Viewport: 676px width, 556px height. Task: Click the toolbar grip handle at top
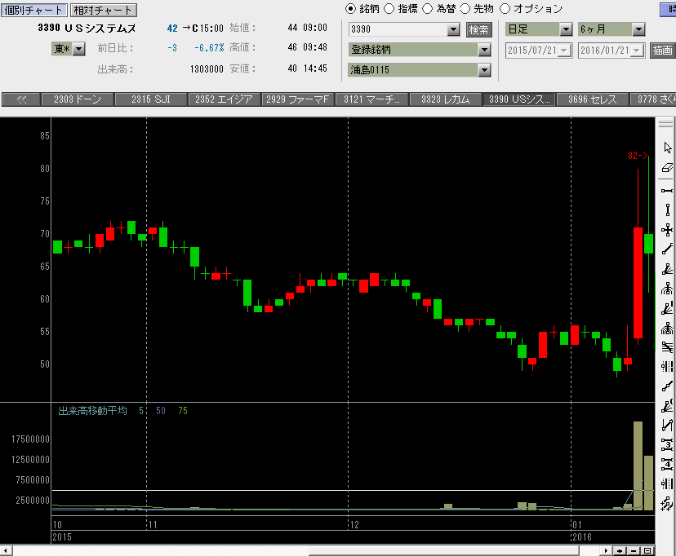[x=665, y=124]
